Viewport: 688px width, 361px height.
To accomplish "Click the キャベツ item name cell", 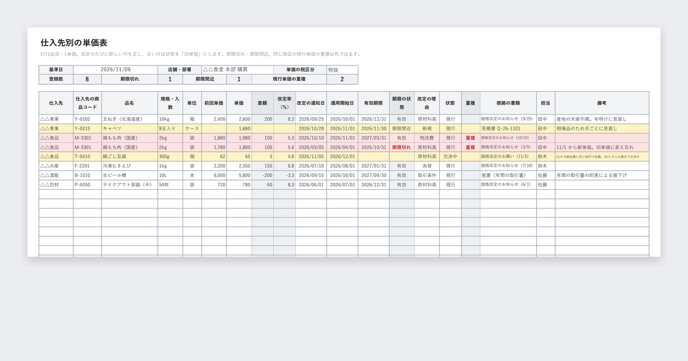I will pos(130,129).
